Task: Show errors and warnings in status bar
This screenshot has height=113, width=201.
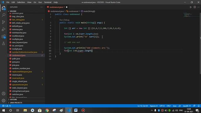Action: (x=6, y=106)
